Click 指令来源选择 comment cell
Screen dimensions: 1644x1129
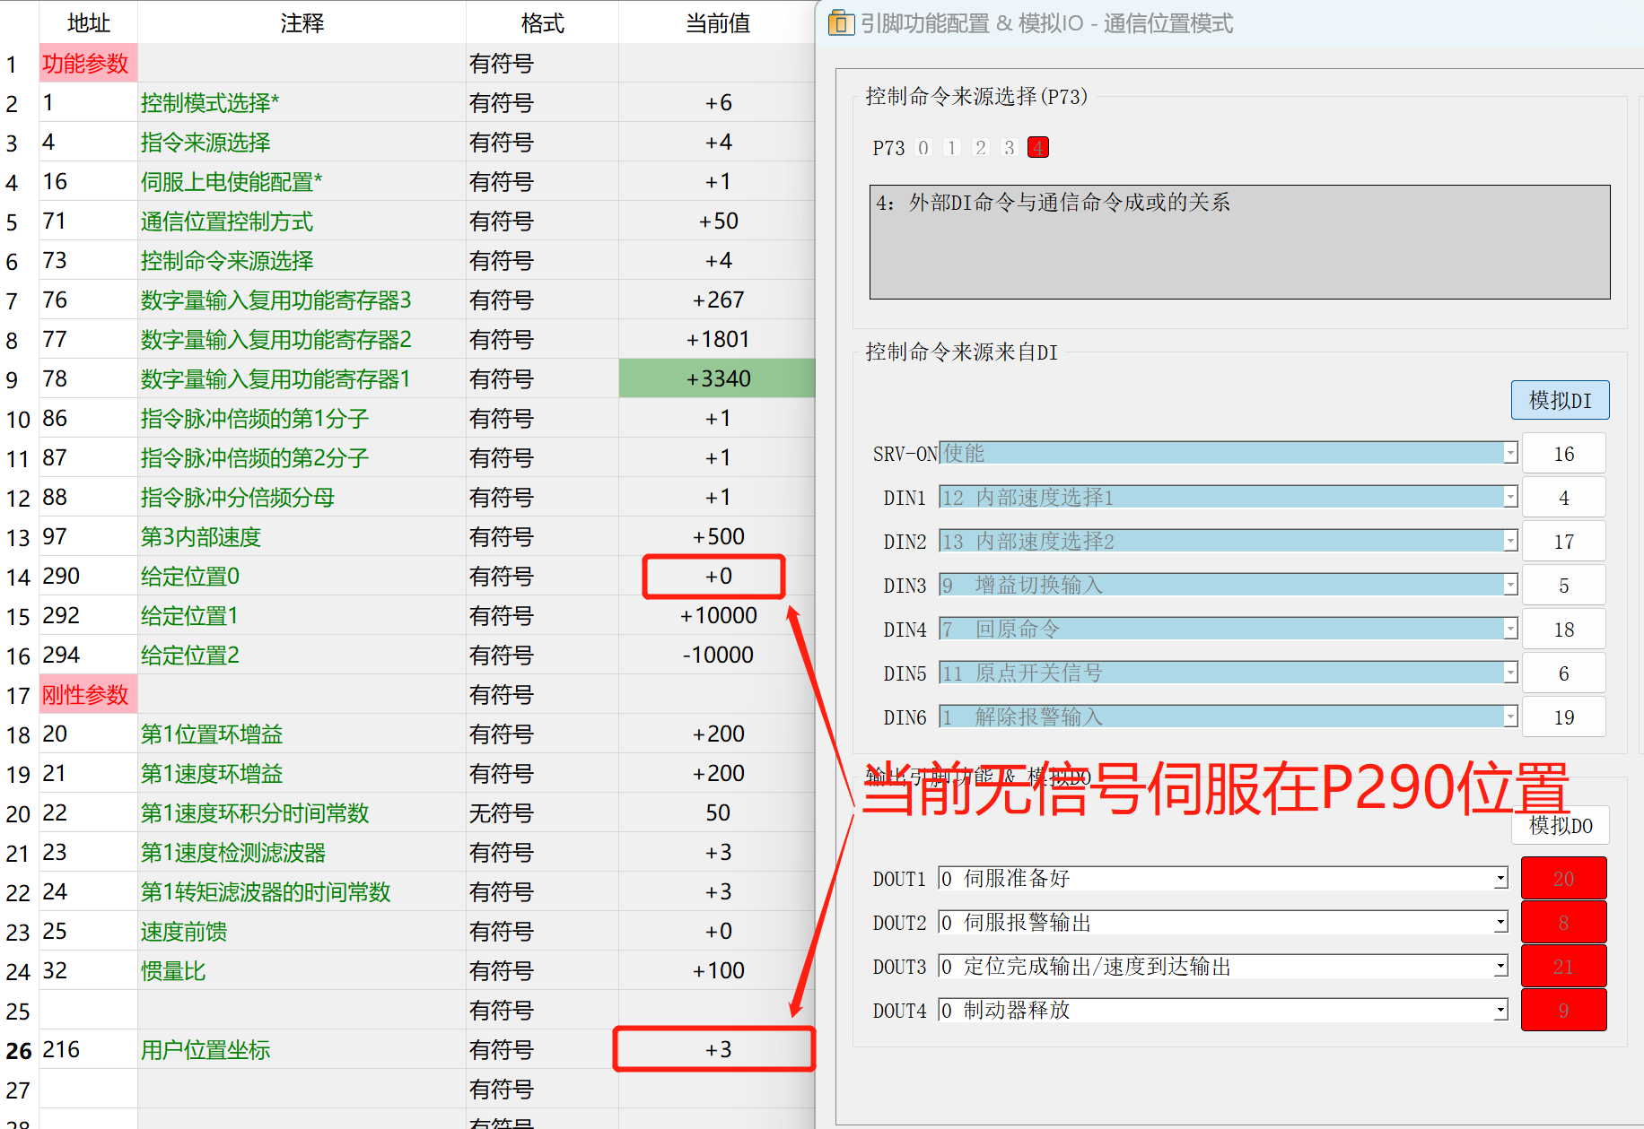click(x=302, y=143)
